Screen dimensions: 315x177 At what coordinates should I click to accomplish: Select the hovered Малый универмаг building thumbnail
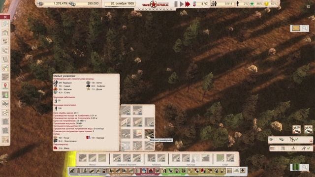(x=149, y=133)
